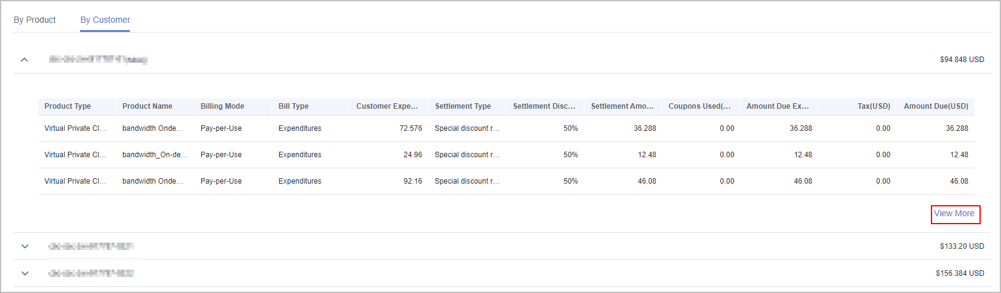
Task: Expand the $133.20 USD customer row
Action: pyautogui.click(x=25, y=246)
